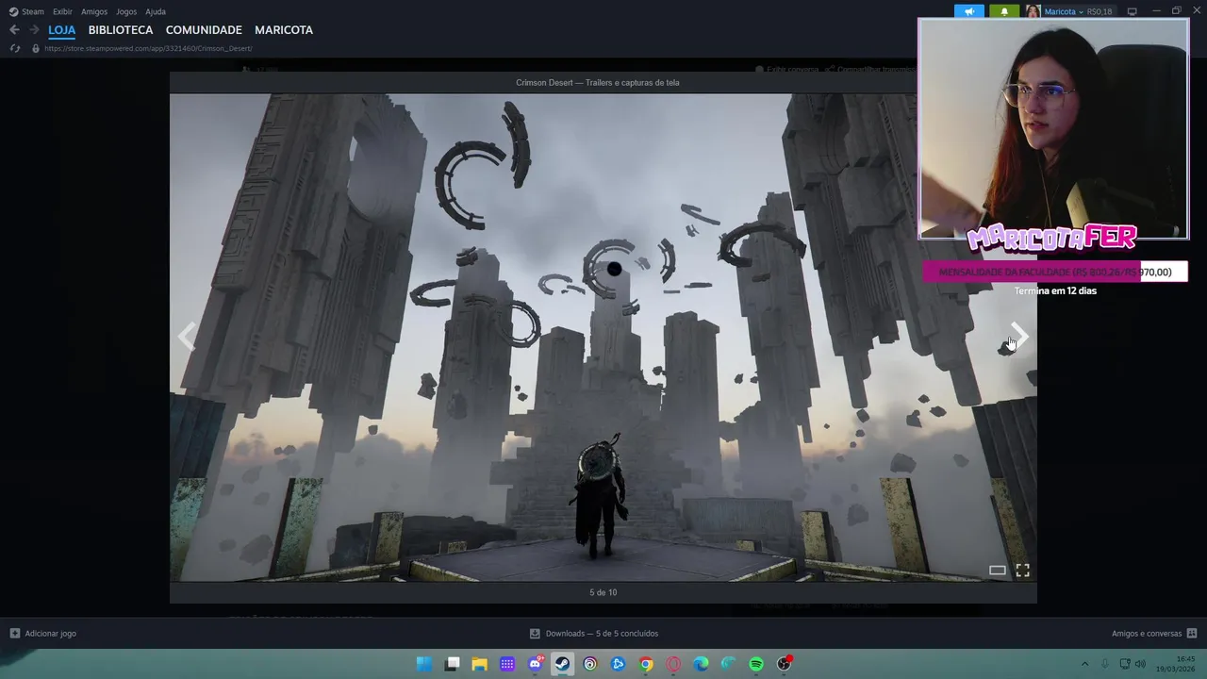Click the Steam taskbar icon
1207x679 pixels.
click(x=563, y=664)
